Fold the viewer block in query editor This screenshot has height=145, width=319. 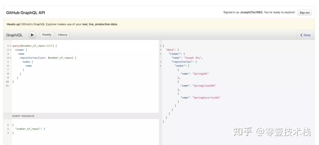[10, 50]
